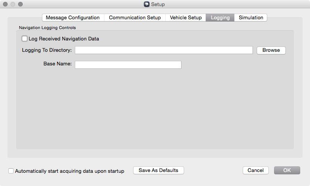Screen dimensions: 310x186
Task: Focus the Logging To Directory field
Action: point(164,50)
